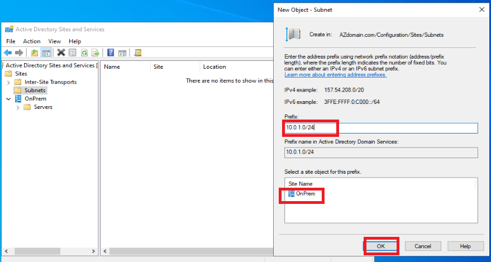The width and height of the screenshot is (491, 262).
Task: Select Inter-Site Transports in tree
Action: pyautogui.click(x=51, y=82)
